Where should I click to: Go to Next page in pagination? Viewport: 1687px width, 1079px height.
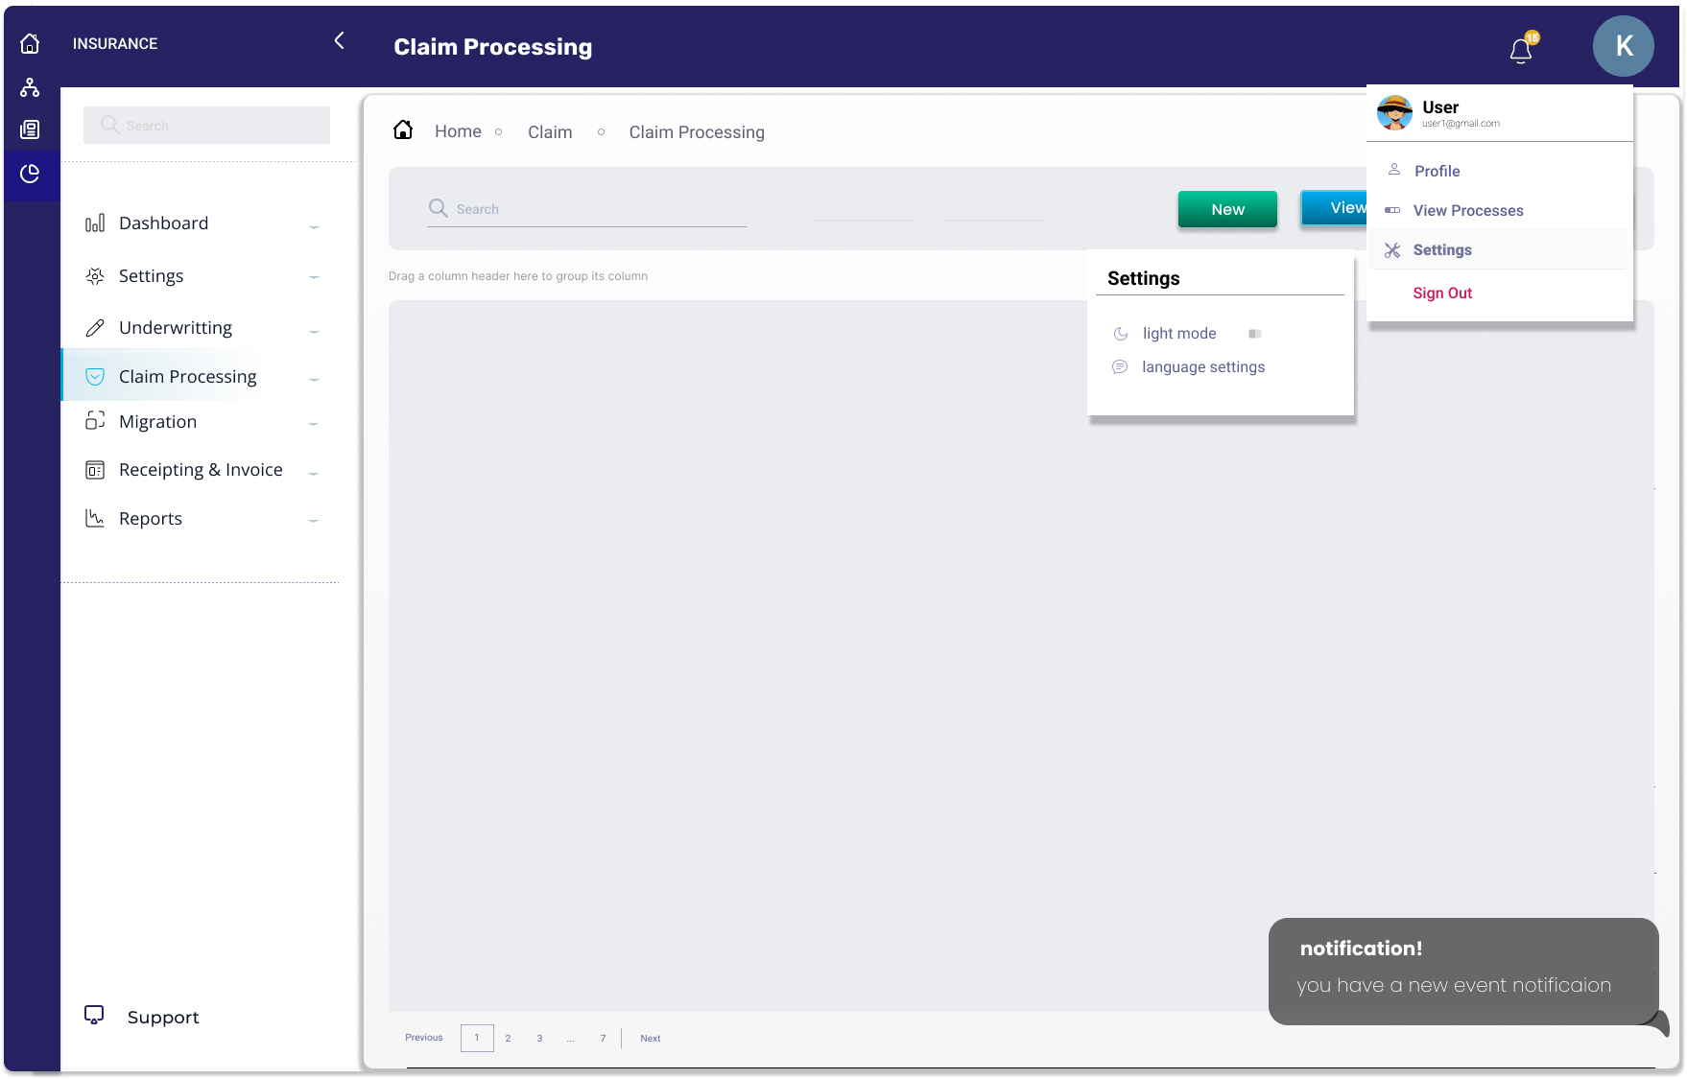[650, 1039]
